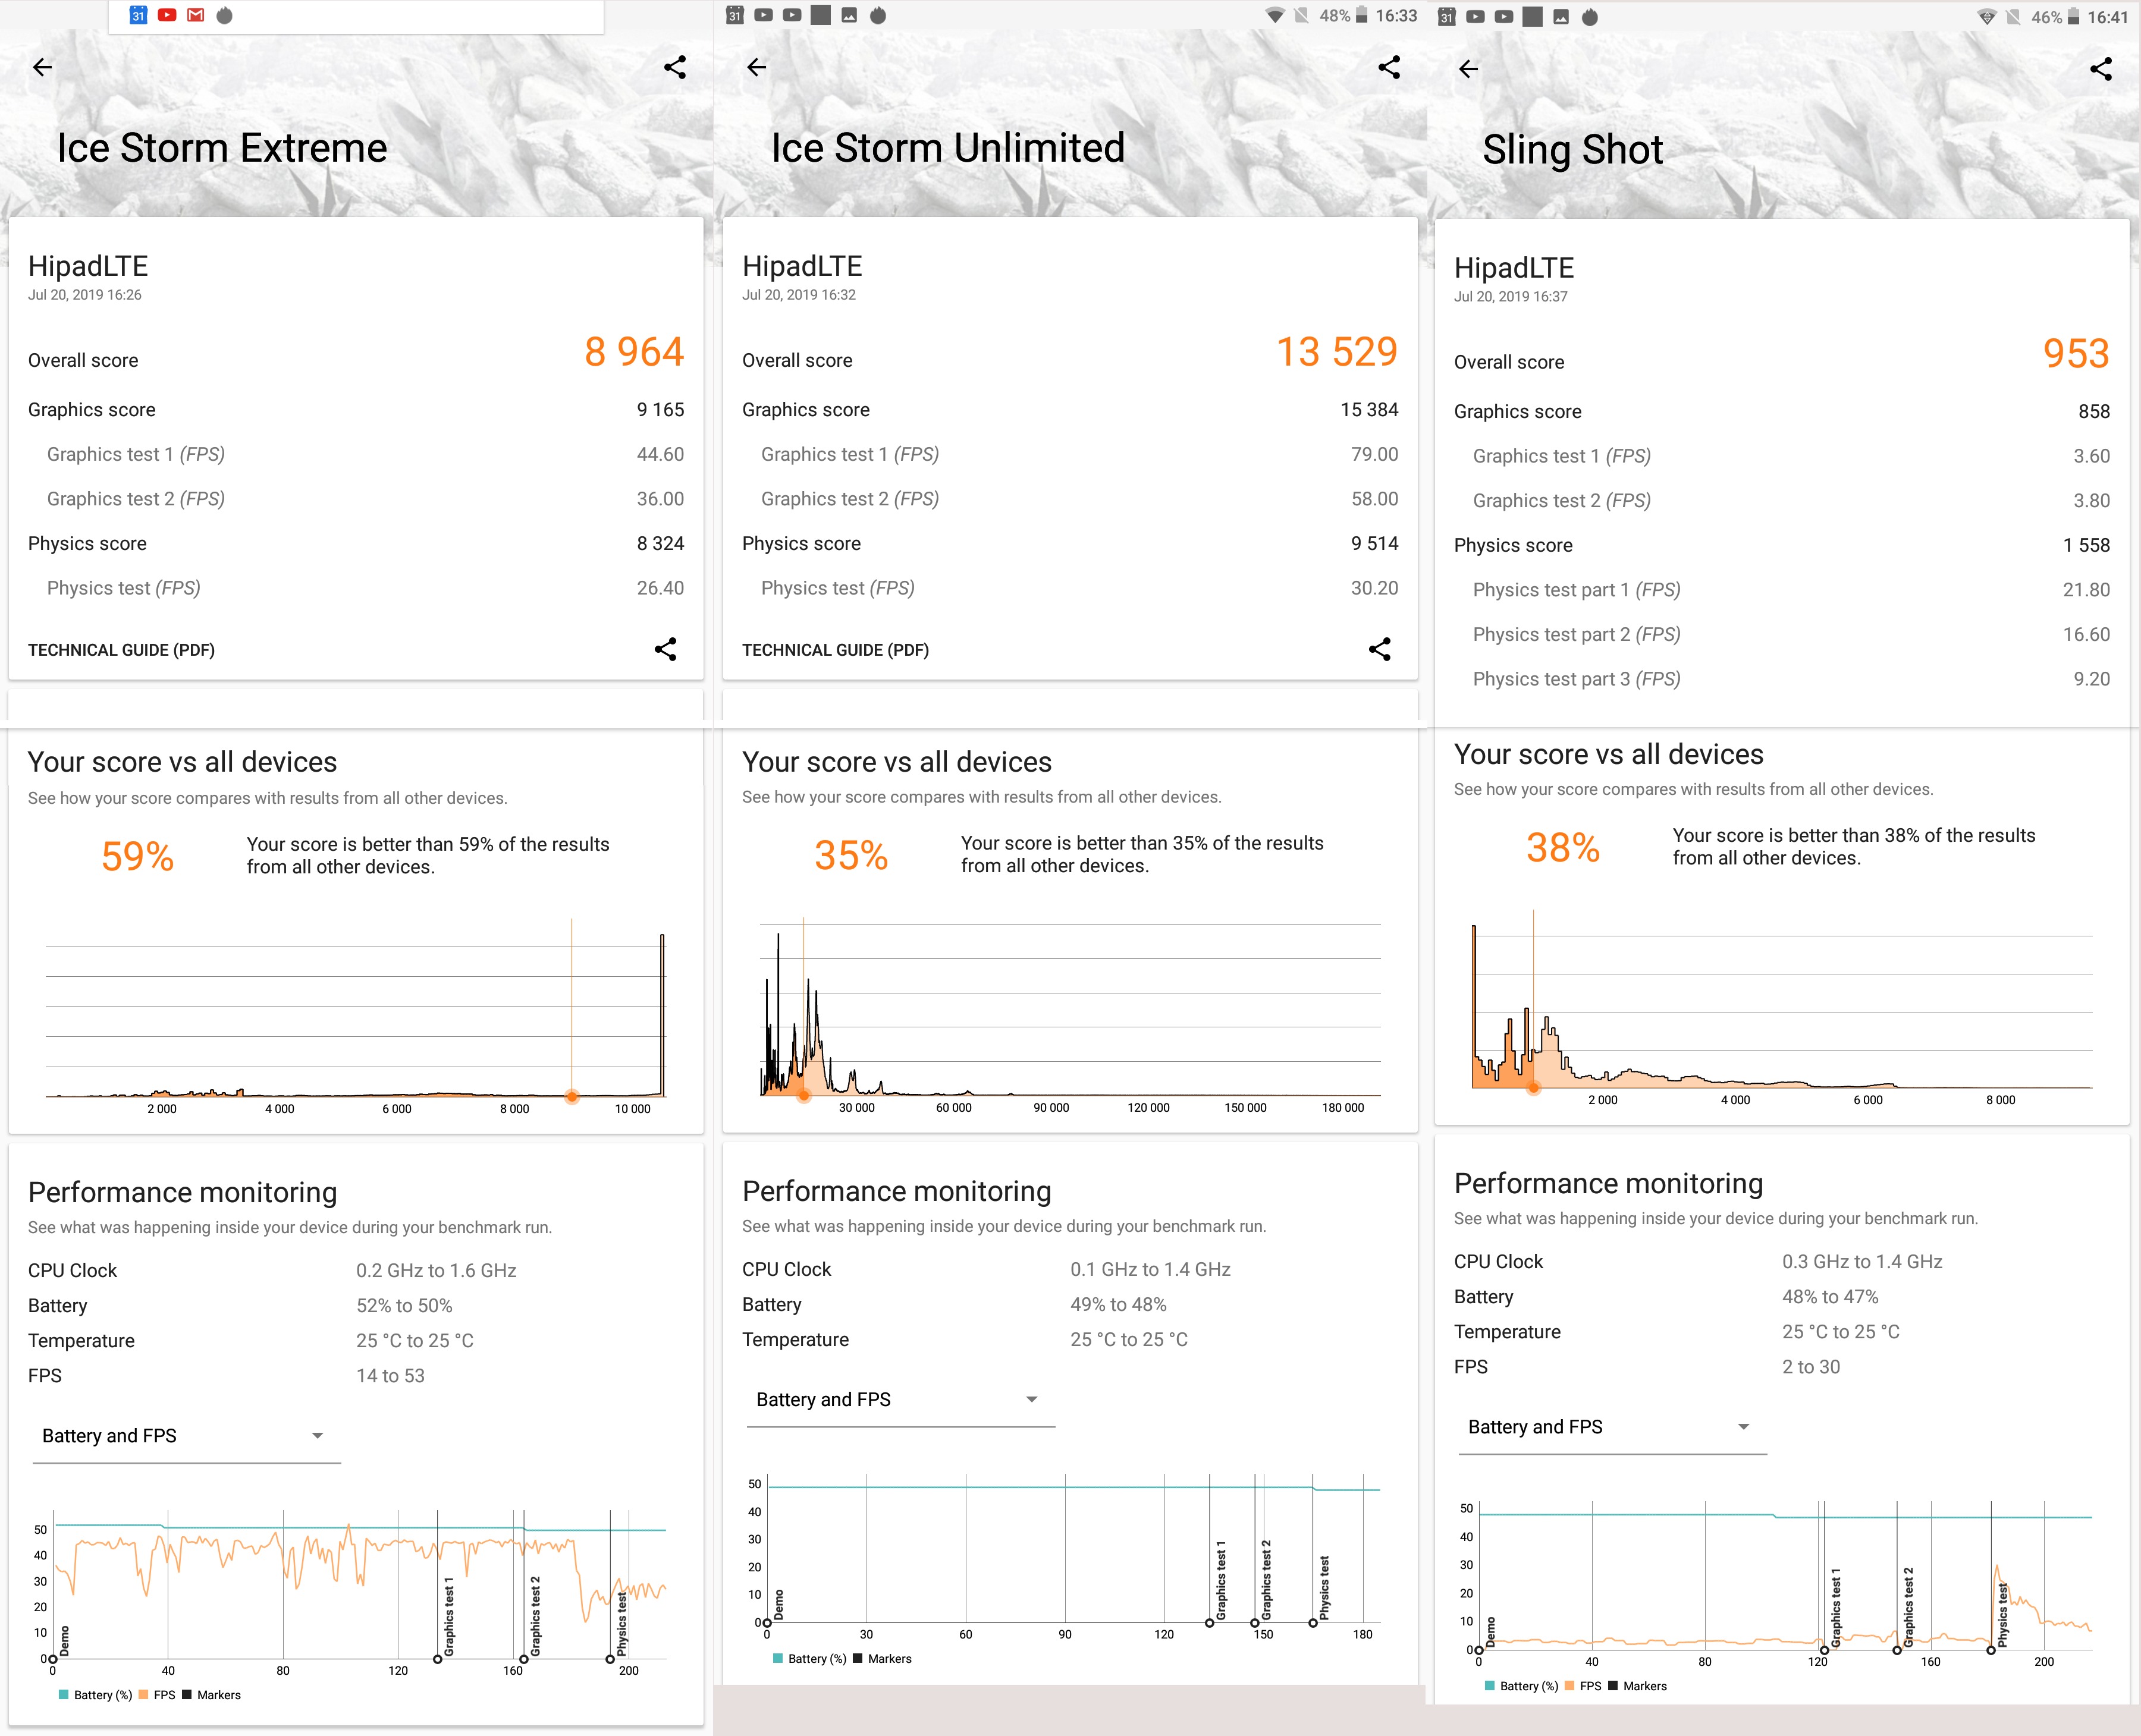Click the 35% comparison percentage
Image resolution: width=2141 pixels, height=1736 pixels.
click(x=852, y=856)
